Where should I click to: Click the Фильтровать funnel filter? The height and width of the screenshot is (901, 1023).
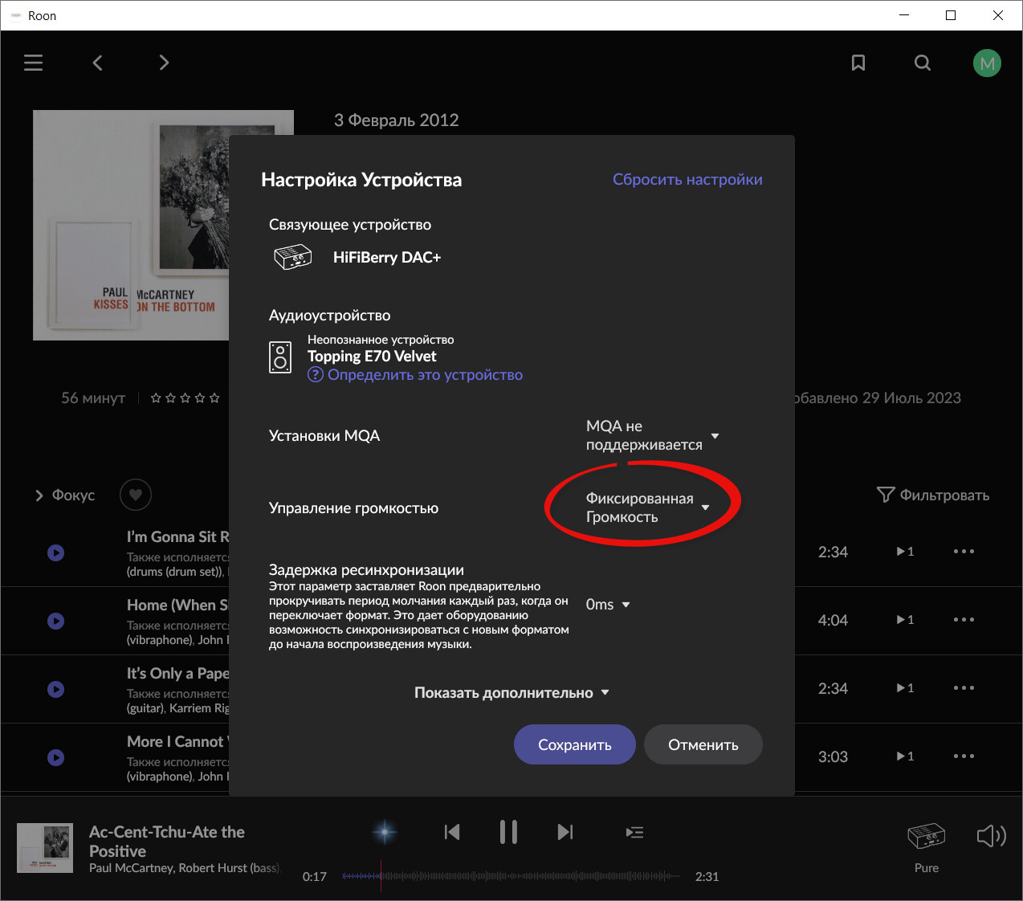pos(933,495)
